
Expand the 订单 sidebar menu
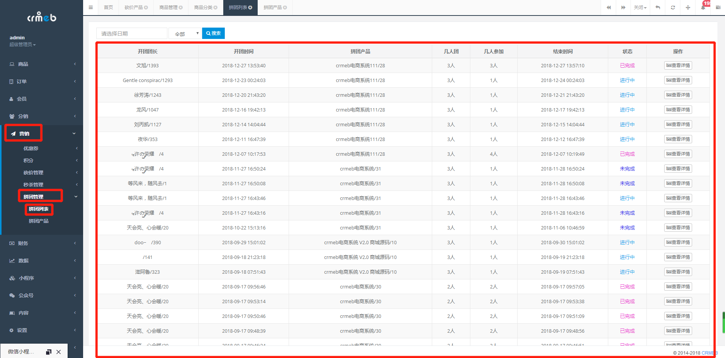click(42, 82)
